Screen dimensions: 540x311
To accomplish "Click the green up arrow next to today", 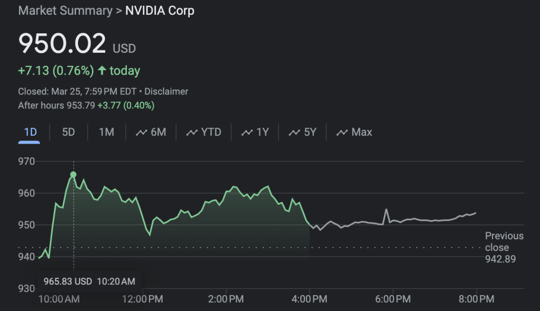I will click(102, 70).
